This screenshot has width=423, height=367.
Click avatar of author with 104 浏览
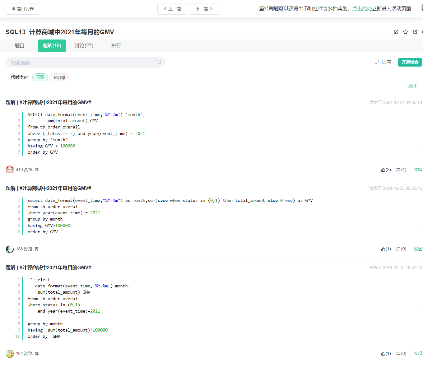pyautogui.click(x=10, y=354)
